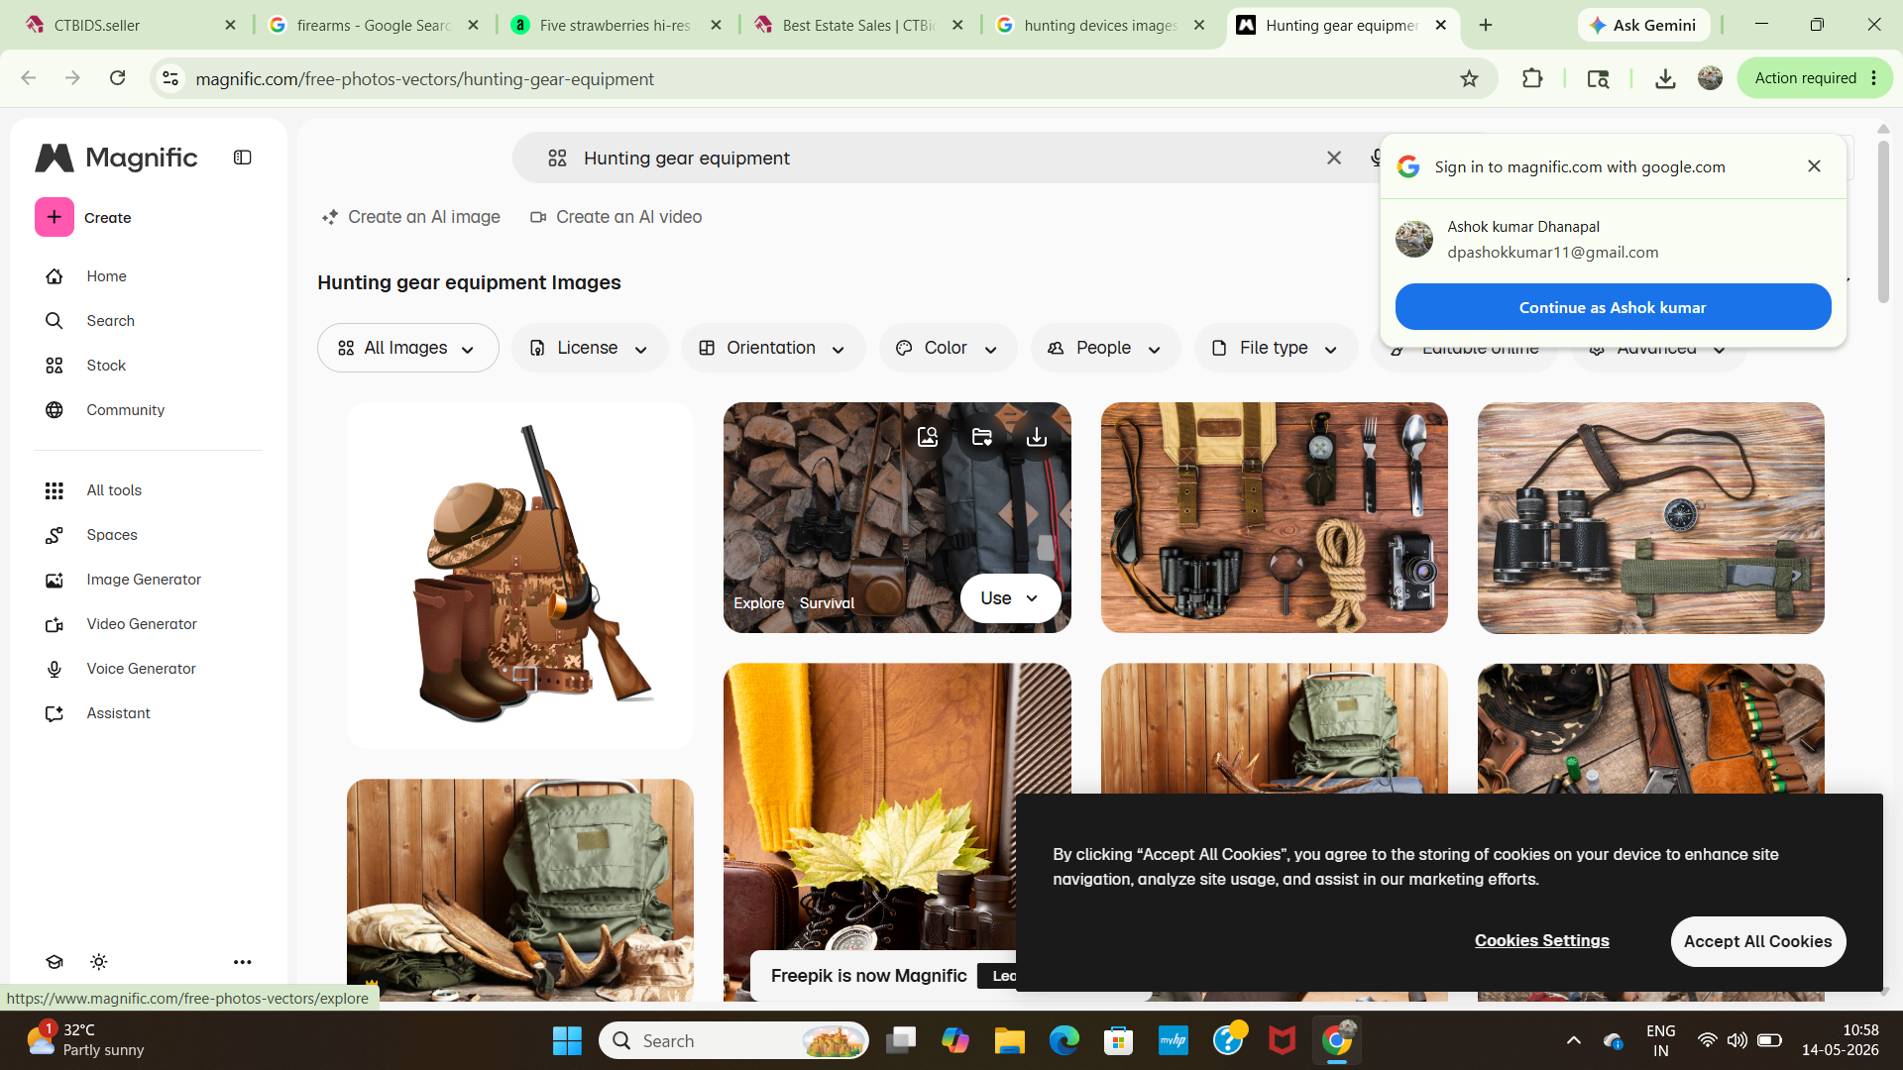1903x1070 pixels.
Task: Open Image Generator tool
Action: click(x=144, y=580)
